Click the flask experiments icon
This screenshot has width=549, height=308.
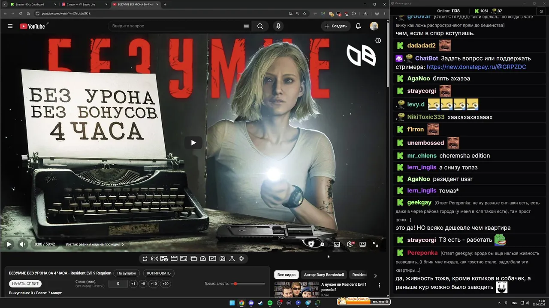click(x=232, y=258)
